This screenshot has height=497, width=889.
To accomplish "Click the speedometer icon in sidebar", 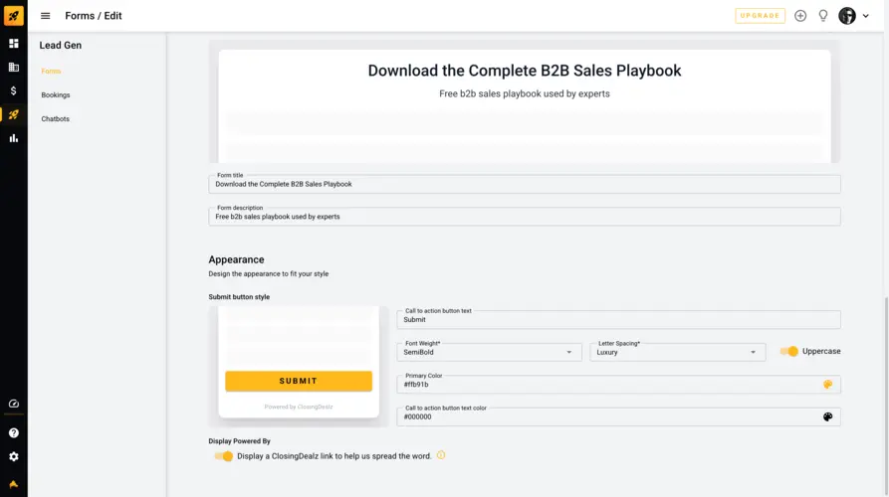I will point(14,404).
